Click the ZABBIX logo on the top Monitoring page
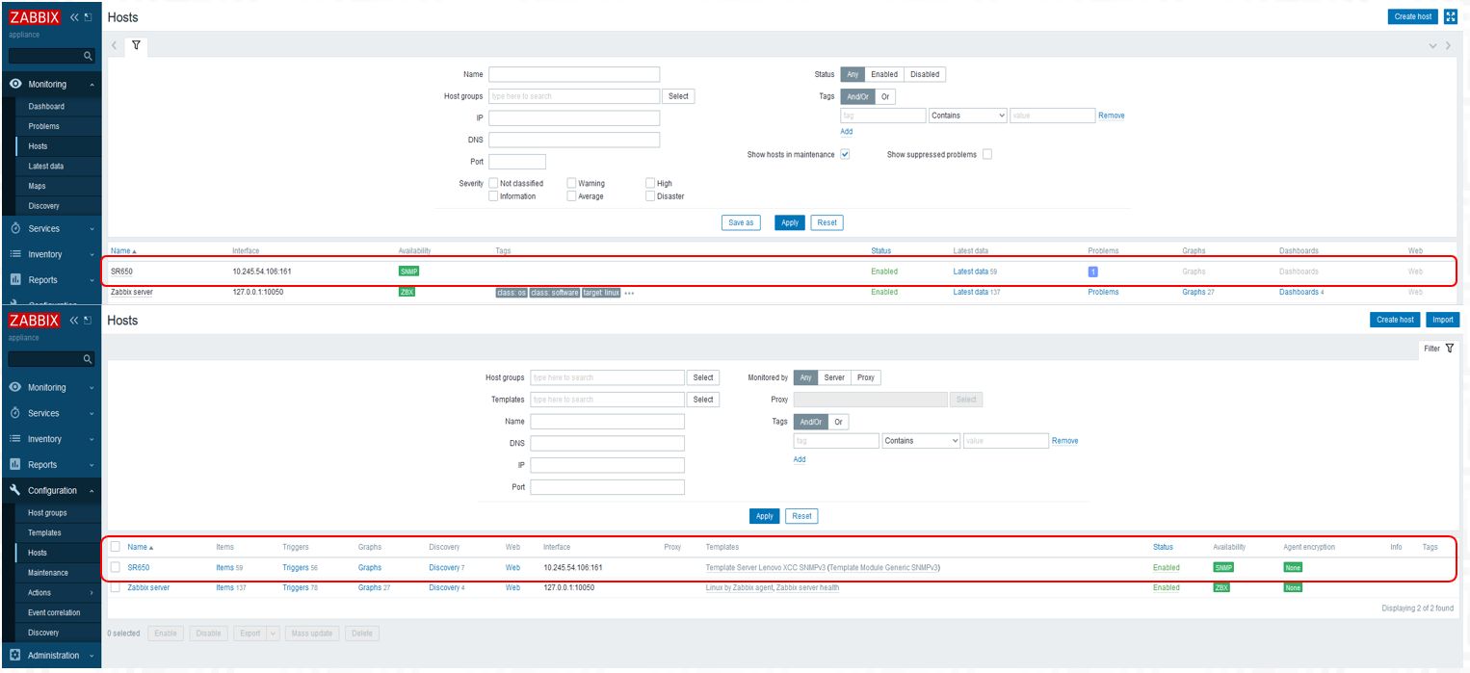The width and height of the screenshot is (1470, 673). [x=36, y=17]
